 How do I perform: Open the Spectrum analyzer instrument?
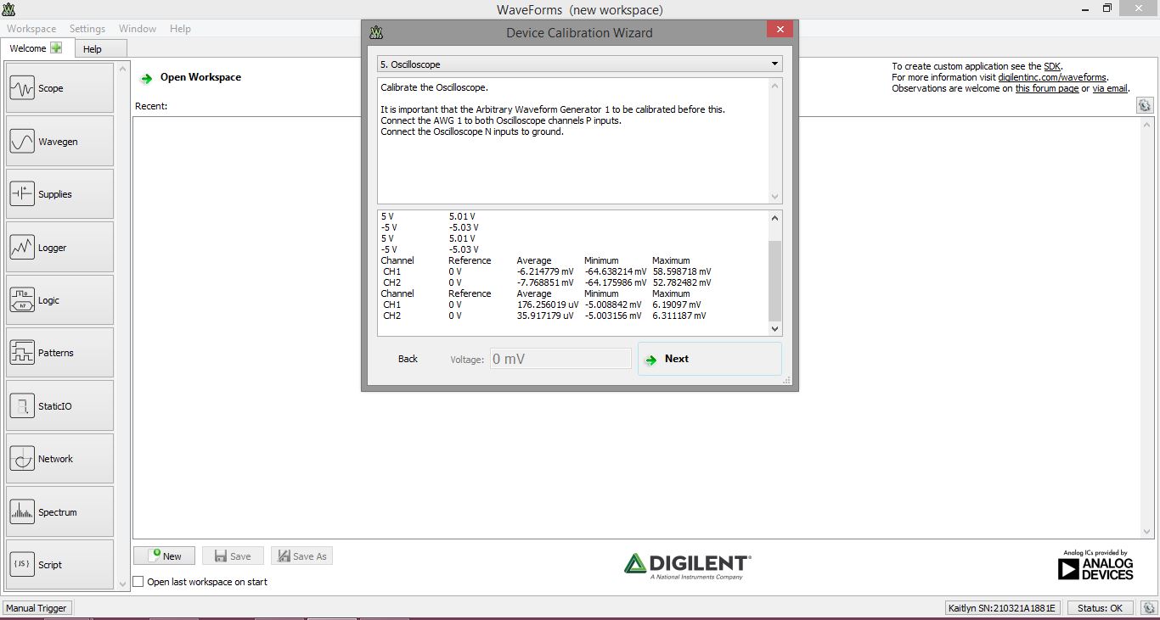(59, 512)
